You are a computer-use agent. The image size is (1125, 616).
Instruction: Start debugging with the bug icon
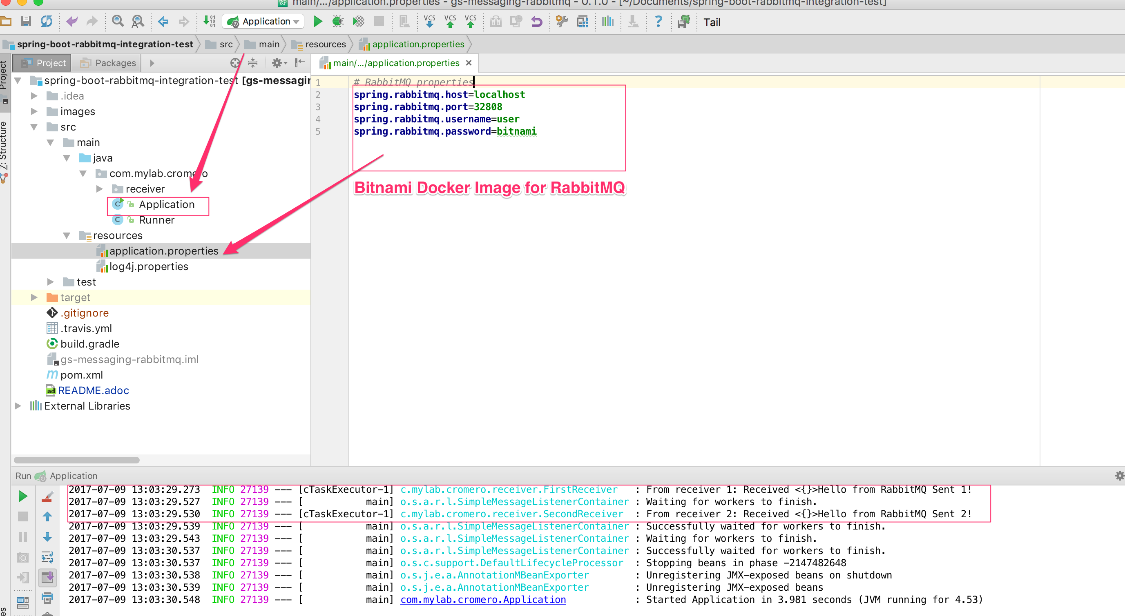click(337, 21)
